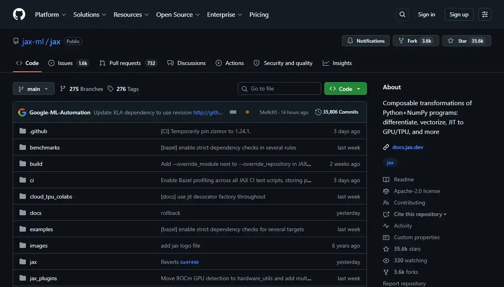504x287 pixels.
Task: View 276 Tags
Action: point(123,89)
